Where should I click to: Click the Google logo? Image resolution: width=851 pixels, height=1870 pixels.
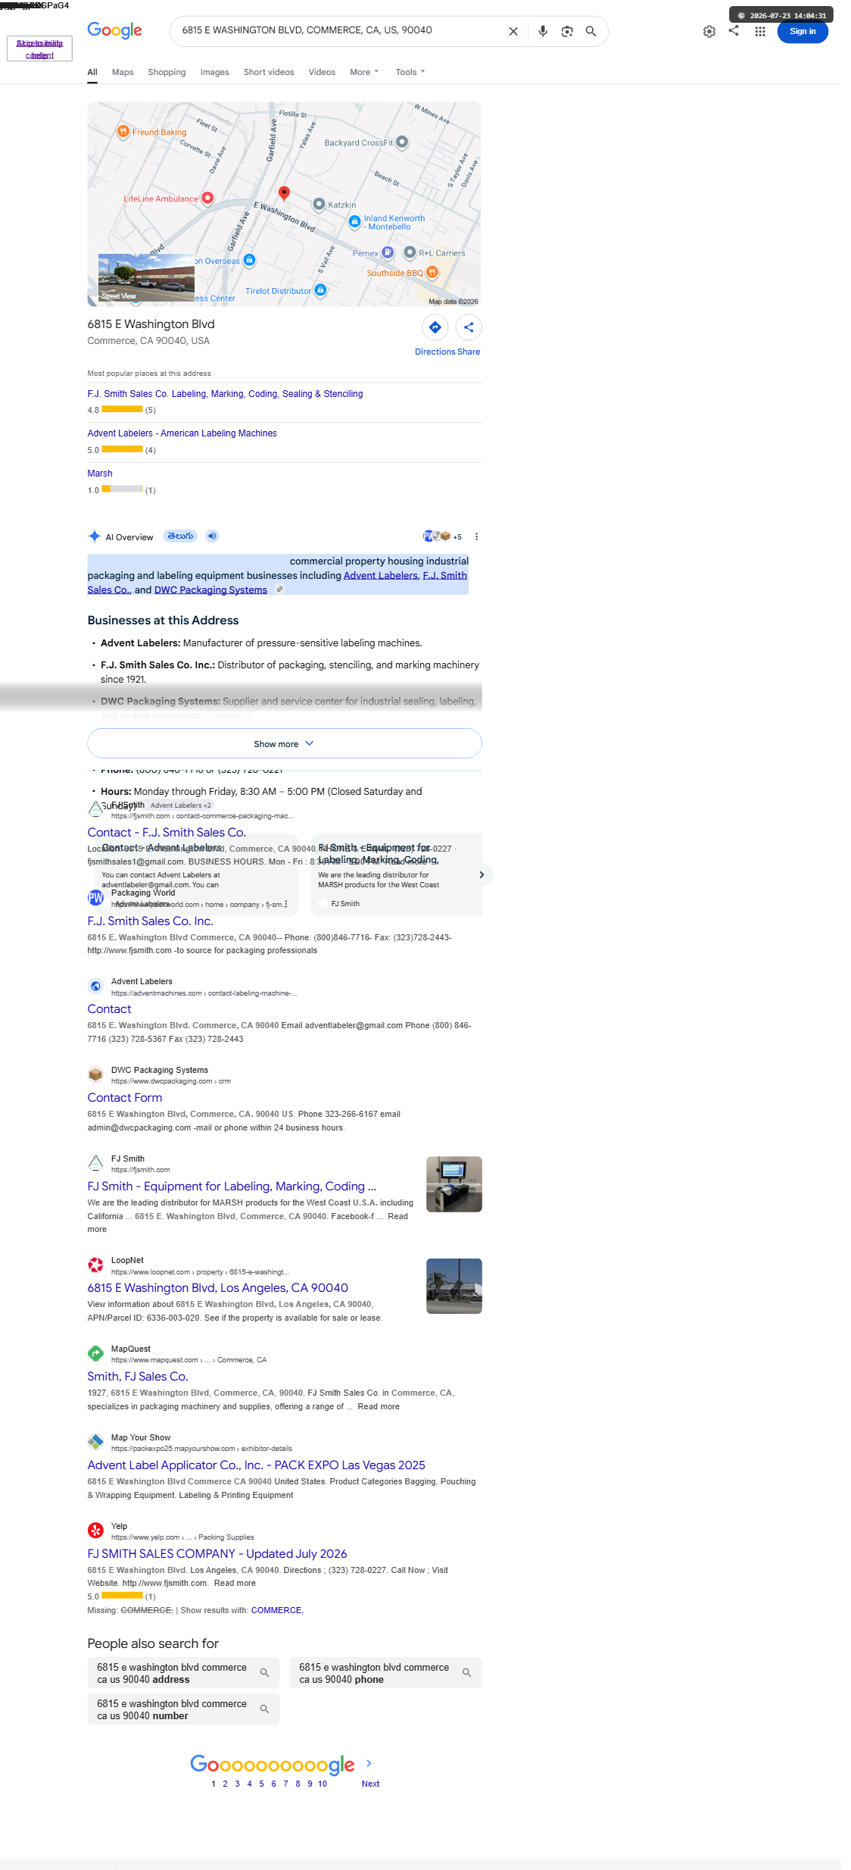(114, 30)
